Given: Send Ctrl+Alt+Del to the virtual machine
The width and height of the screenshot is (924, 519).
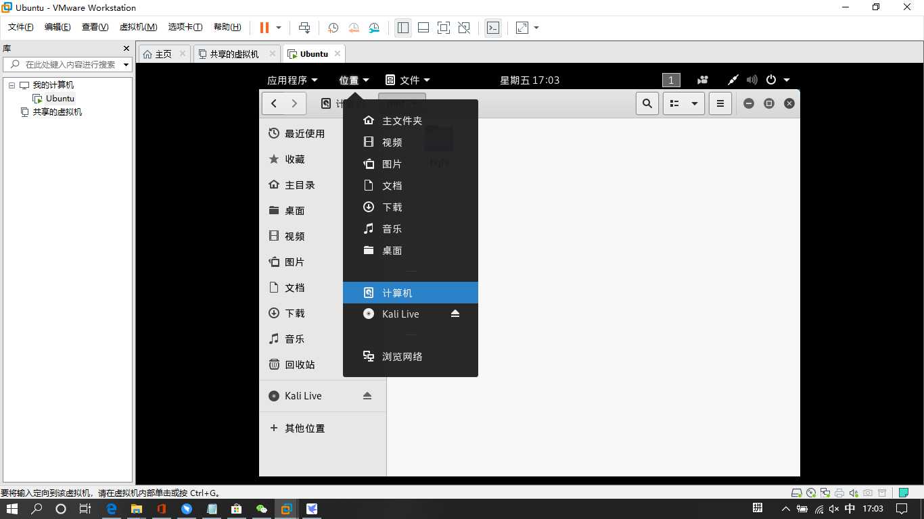Looking at the screenshot, I should (304, 28).
